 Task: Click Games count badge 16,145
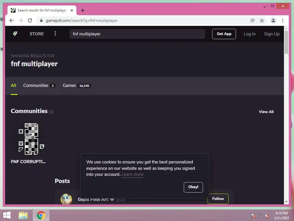84,86
